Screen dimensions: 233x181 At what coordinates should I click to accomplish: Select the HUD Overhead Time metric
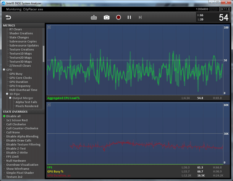pyautogui.click(x=23, y=90)
